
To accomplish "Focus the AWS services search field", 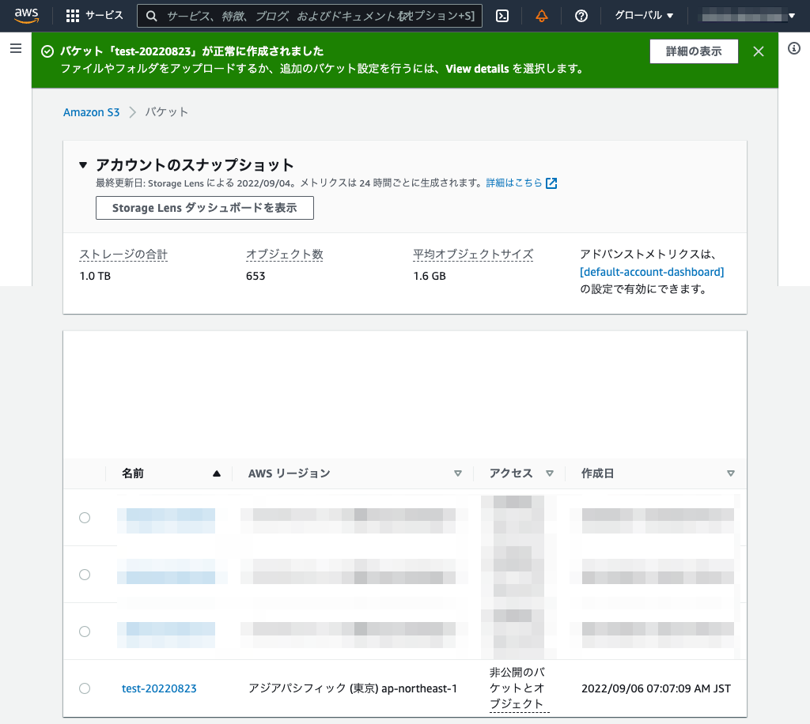I will pos(310,16).
